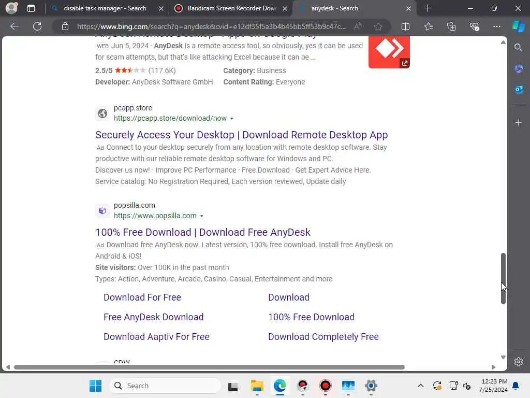Expand the pcapp.store URL dropdown arrow

[x=231, y=119]
